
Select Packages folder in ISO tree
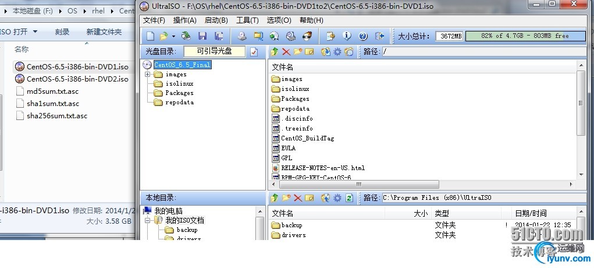[179, 93]
